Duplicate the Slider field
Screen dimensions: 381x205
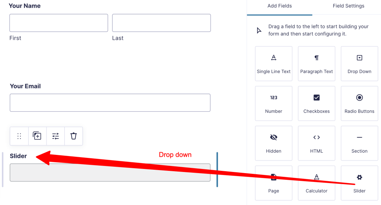(37, 136)
